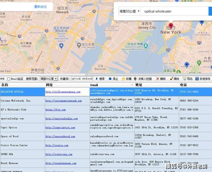The image size is (212, 172).
Task: Sort by the 地址 column header
Action: point(157,85)
